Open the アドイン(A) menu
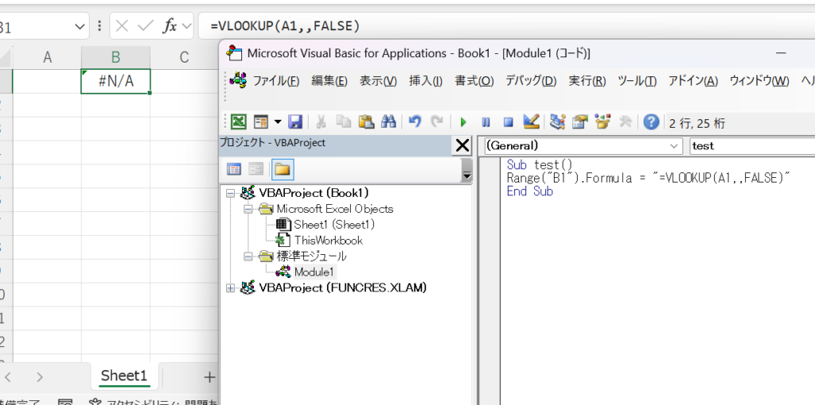The height and width of the screenshot is (405, 815). (x=693, y=81)
